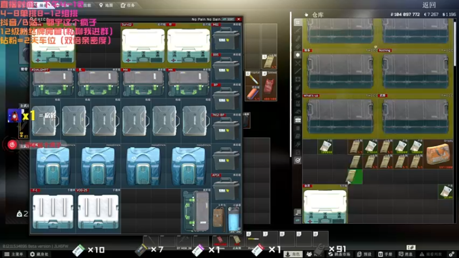Open the 角色 character screen
The image size is (459, 258).
click(x=293, y=254)
